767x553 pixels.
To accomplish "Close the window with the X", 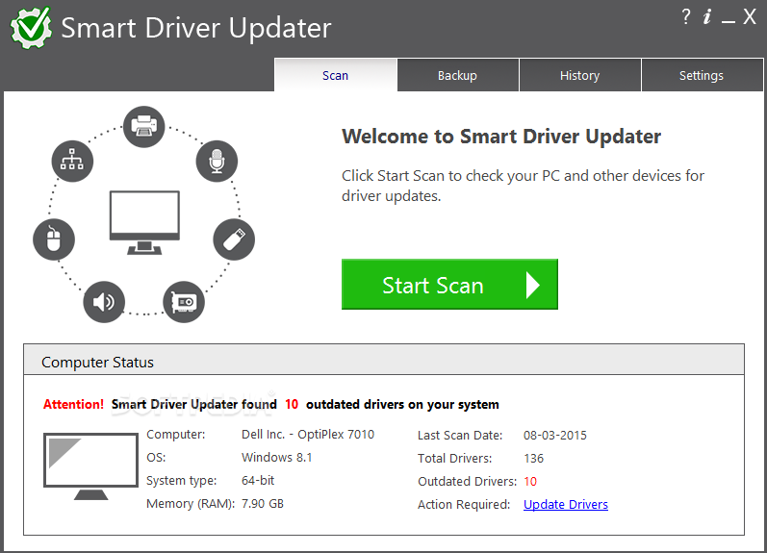I will point(750,16).
